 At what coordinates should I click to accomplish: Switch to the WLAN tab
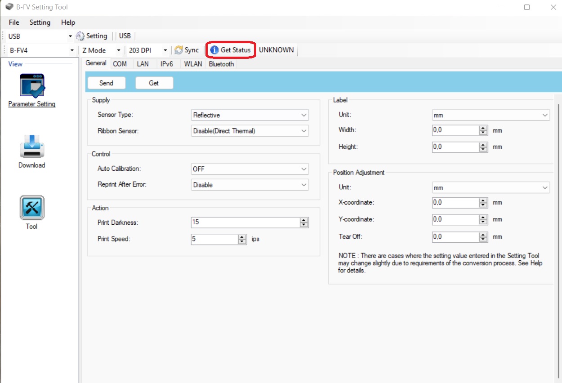tap(193, 64)
